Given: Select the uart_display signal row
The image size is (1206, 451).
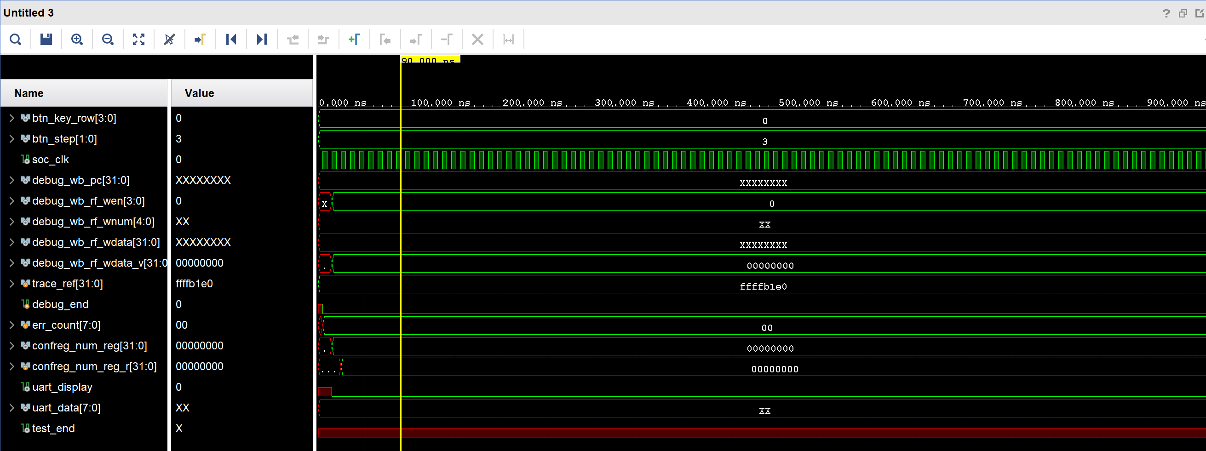Looking at the screenshot, I should click(62, 387).
